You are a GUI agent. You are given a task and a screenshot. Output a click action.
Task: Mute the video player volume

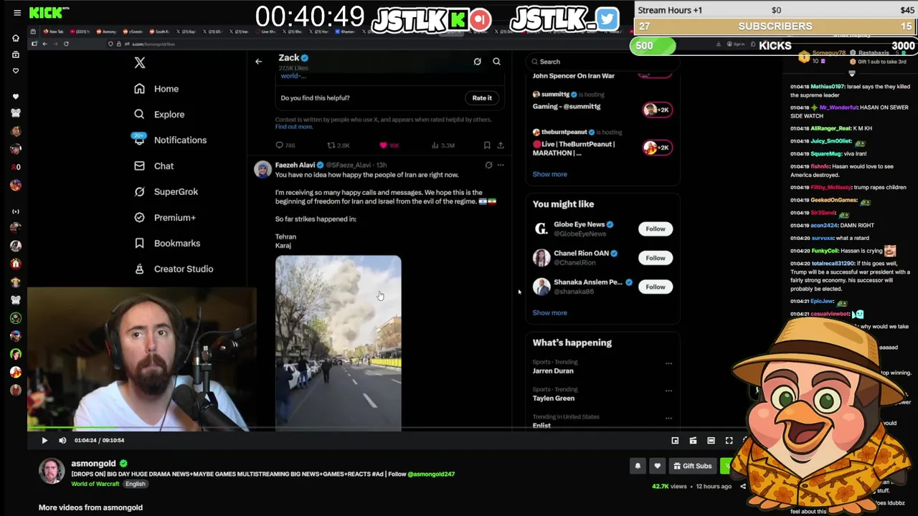[62, 441]
